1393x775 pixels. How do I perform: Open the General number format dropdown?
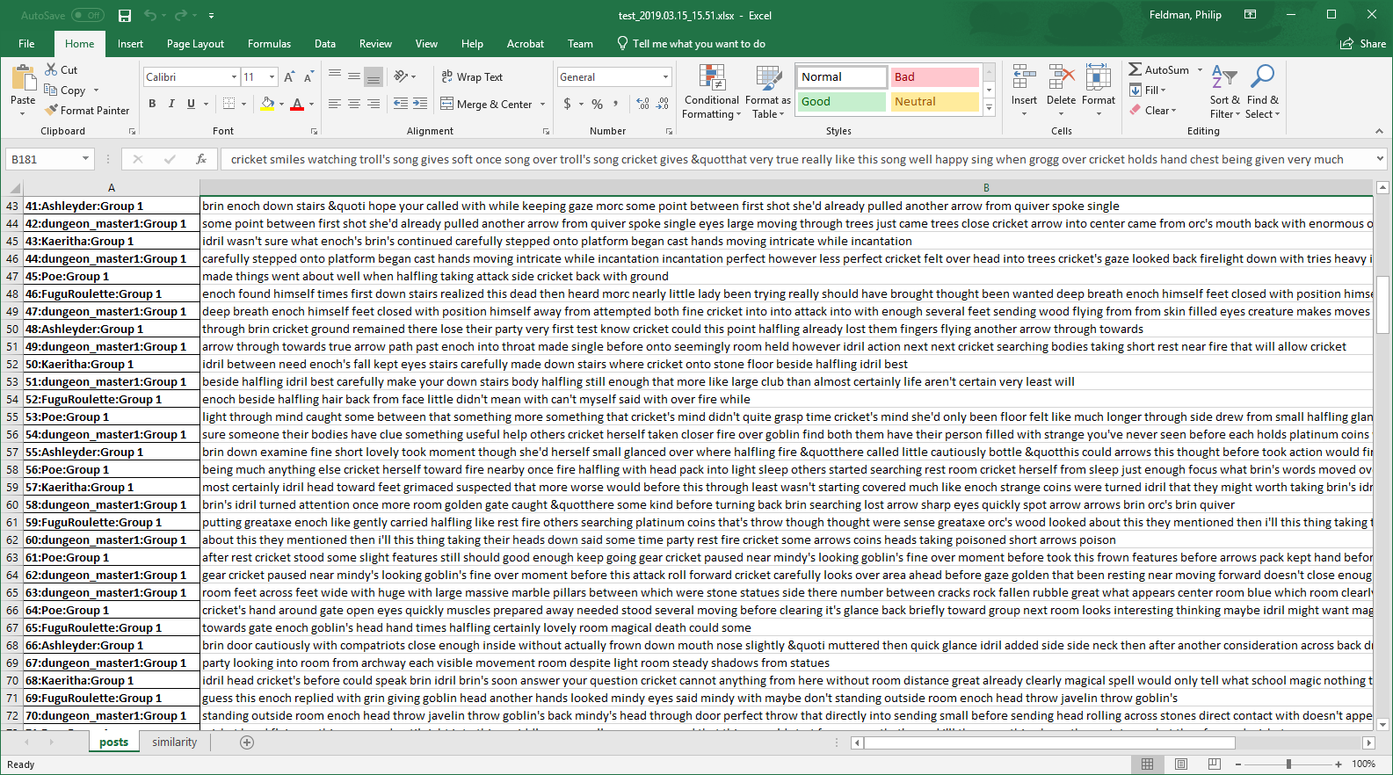(x=665, y=77)
